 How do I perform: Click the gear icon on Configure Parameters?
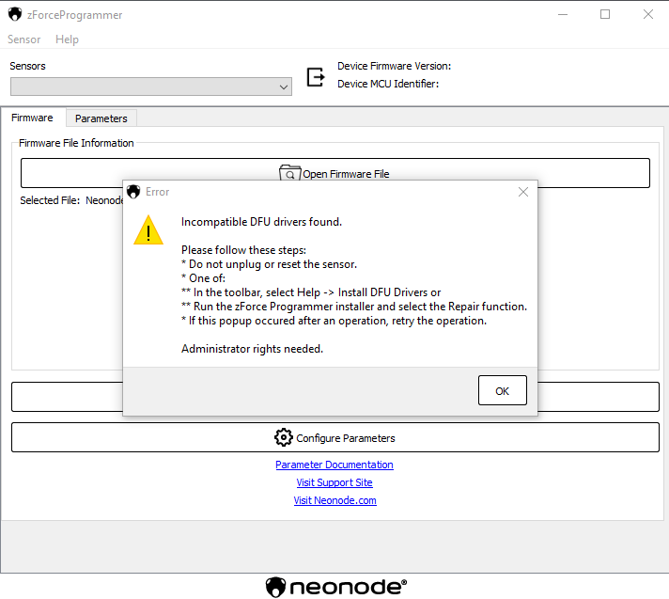283,437
